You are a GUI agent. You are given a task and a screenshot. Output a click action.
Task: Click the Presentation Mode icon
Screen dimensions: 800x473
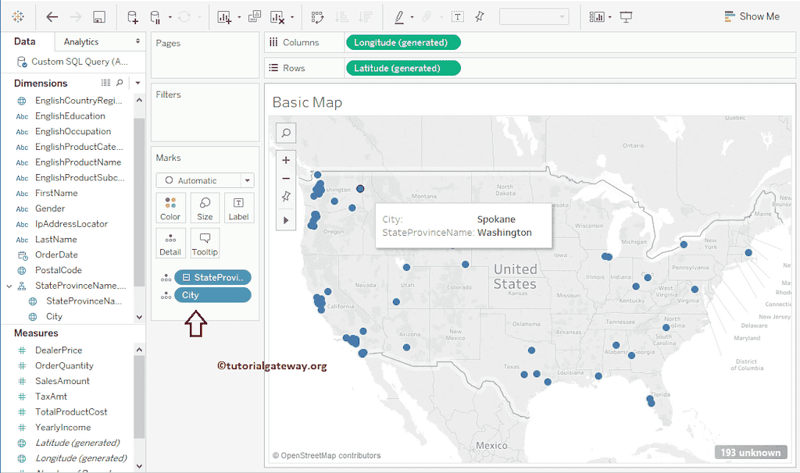pyautogui.click(x=626, y=16)
